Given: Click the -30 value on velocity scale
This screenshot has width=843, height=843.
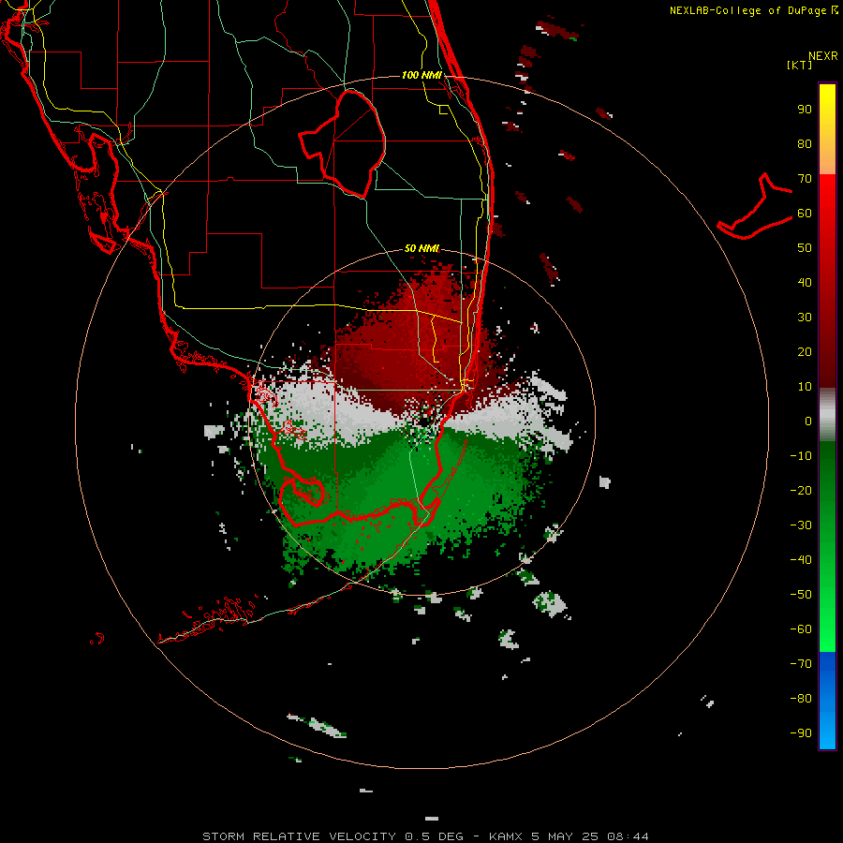Looking at the screenshot, I should (801, 525).
